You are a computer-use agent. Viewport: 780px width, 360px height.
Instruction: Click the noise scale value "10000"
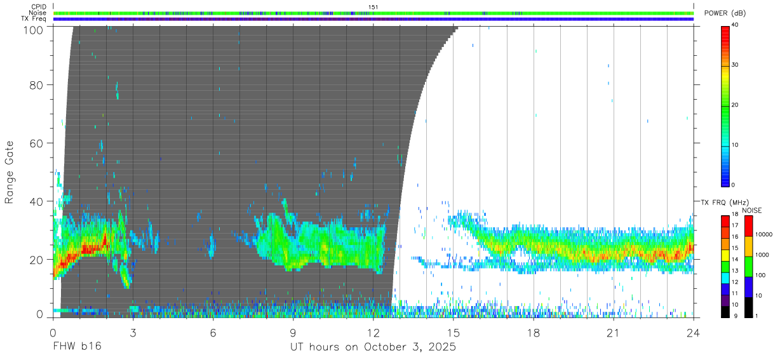click(764, 235)
